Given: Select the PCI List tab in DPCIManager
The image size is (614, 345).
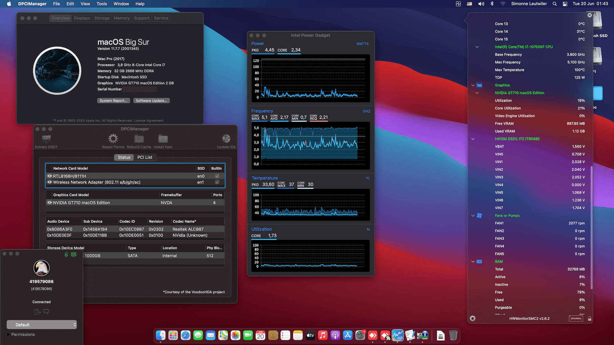Looking at the screenshot, I should tap(145, 157).
